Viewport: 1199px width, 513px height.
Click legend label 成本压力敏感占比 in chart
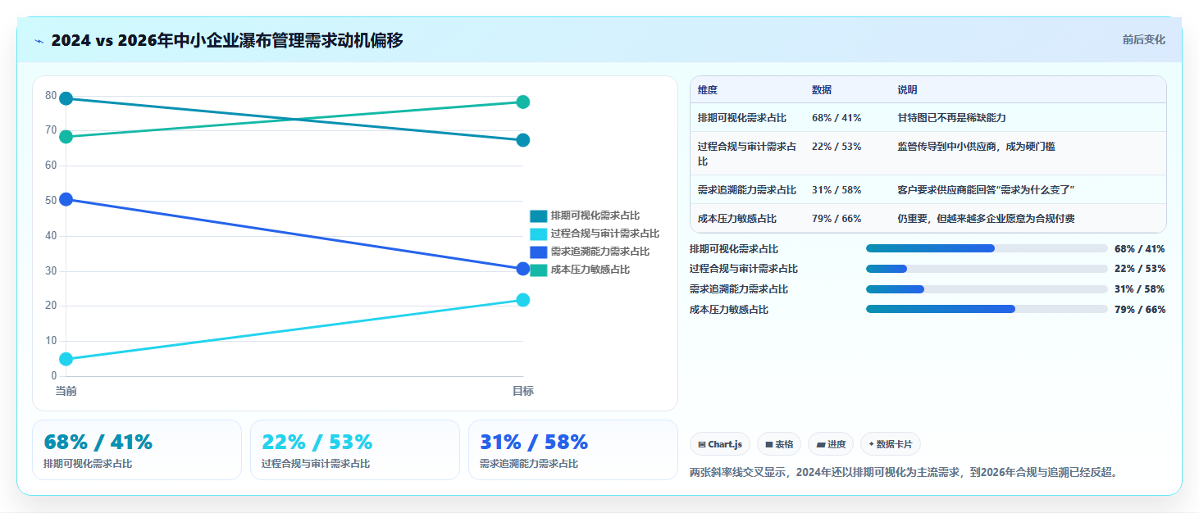590,270
